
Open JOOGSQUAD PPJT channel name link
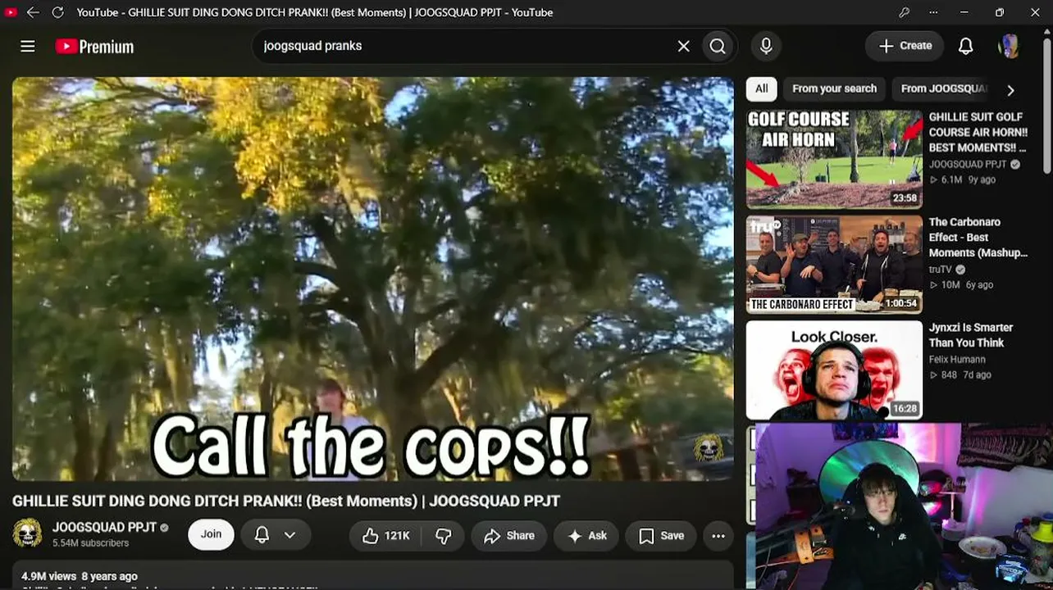pyautogui.click(x=104, y=528)
